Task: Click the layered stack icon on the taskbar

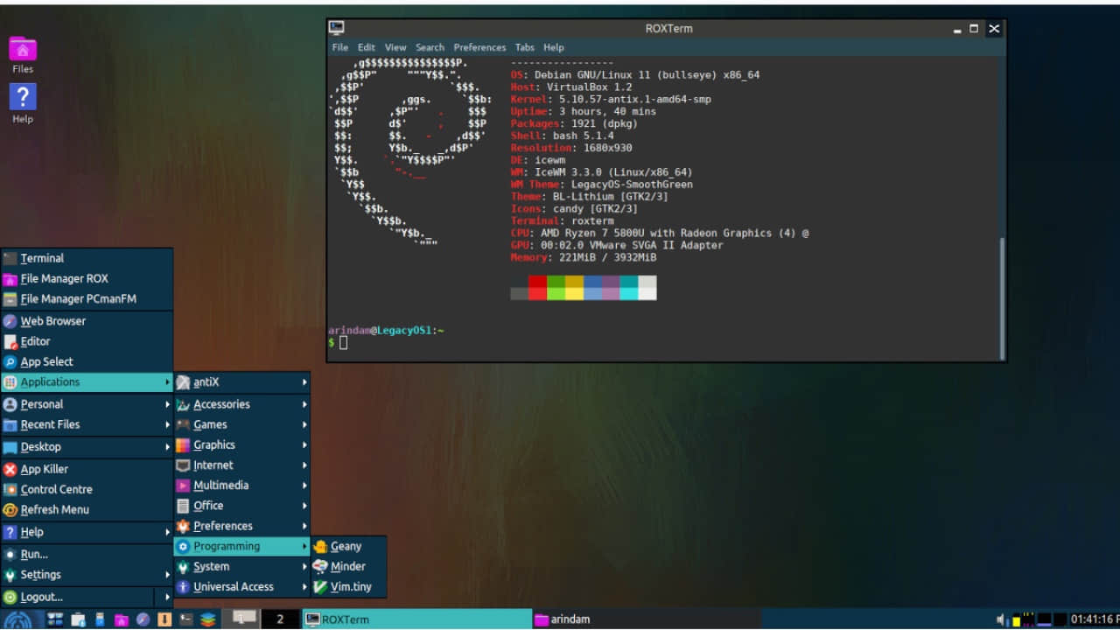Action: [207, 619]
